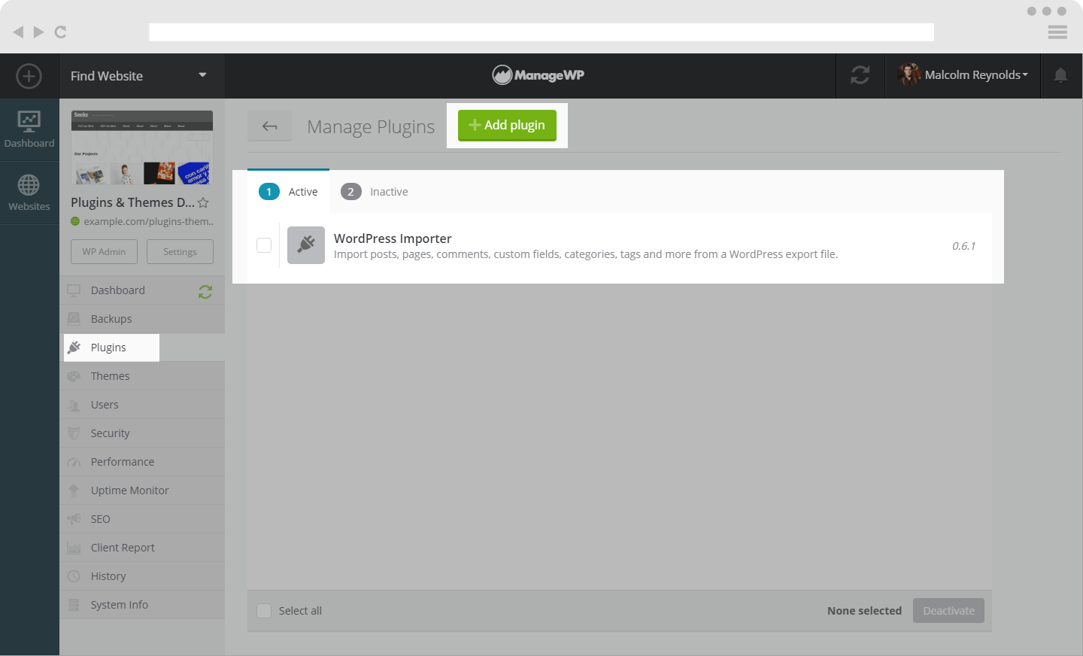Star the Plugins & Themes site
1083x656 pixels.
coord(203,202)
